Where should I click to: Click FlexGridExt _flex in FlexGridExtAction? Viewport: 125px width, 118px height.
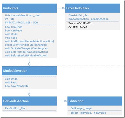tap(15, 108)
